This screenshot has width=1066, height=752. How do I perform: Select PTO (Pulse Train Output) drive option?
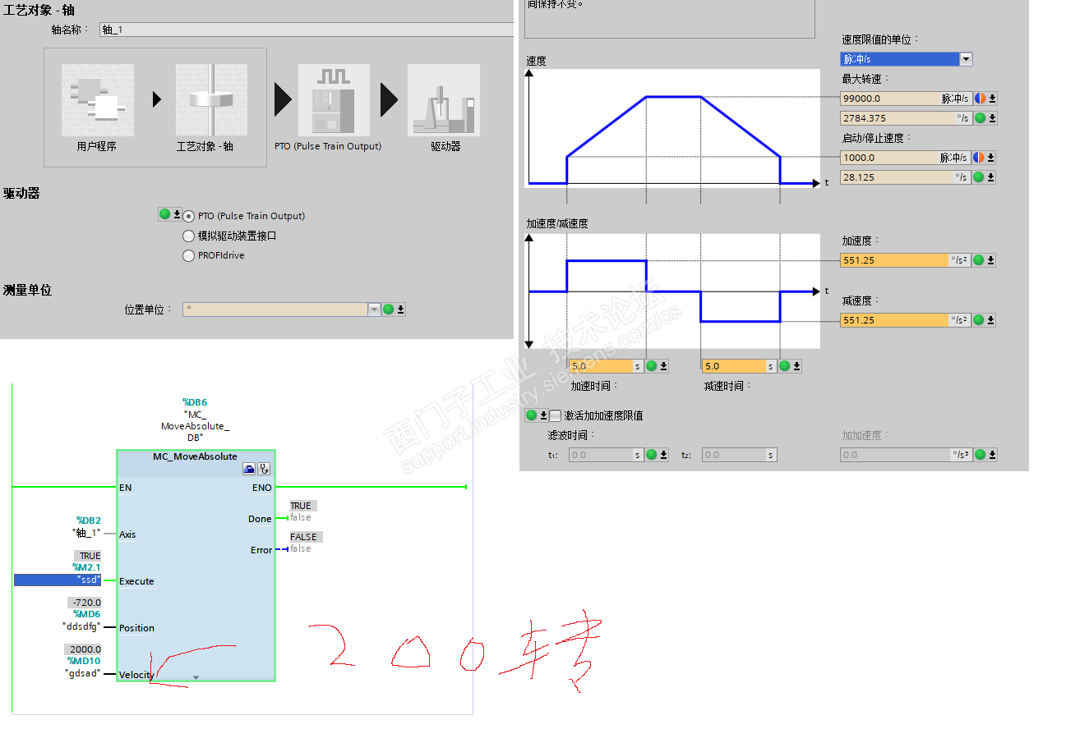pos(188,216)
